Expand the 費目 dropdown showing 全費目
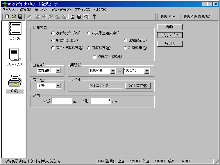Viewport: 220px width, 165px height. tap(58, 86)
